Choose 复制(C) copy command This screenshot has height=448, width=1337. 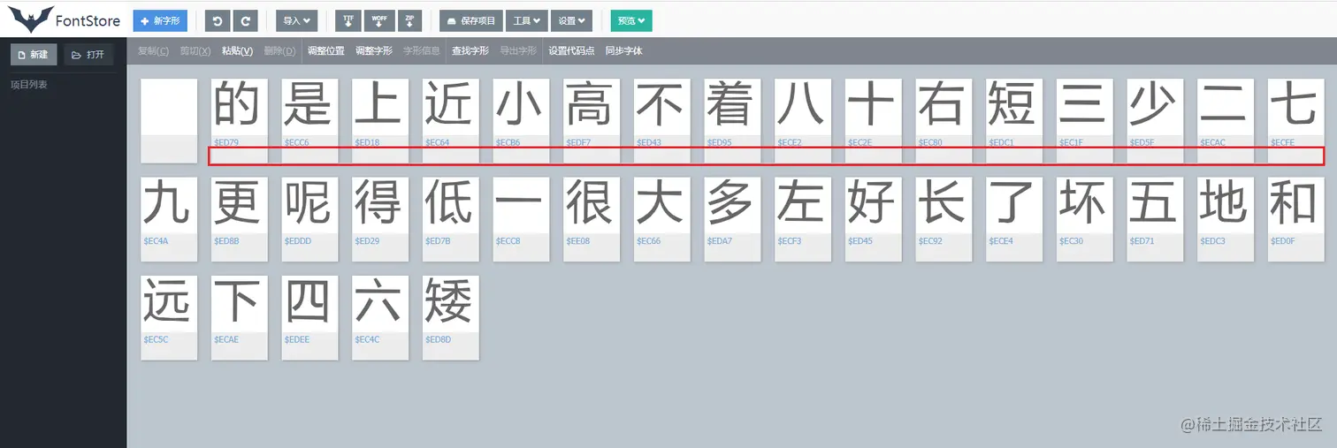point(153,51)
